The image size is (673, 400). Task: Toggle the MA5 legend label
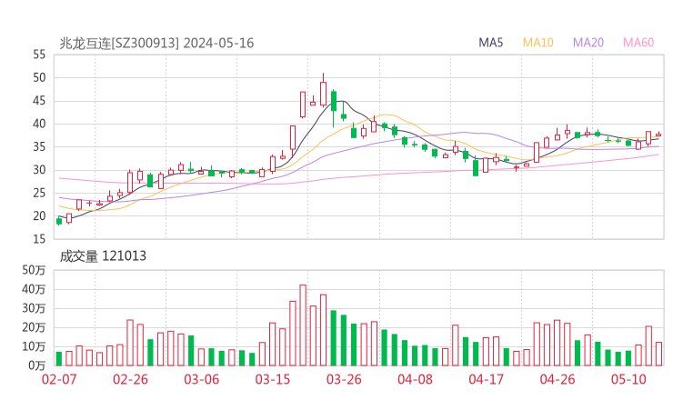pos(490,43)
